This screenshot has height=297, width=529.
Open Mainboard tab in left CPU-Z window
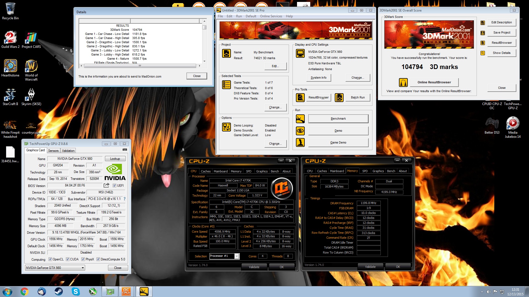point(221,171)
